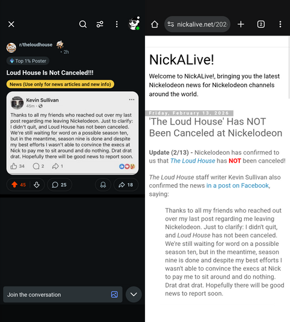Screen dimensions: 290x322
Task: Open Reddit search magnifier icon
Action: click(83, 24)
